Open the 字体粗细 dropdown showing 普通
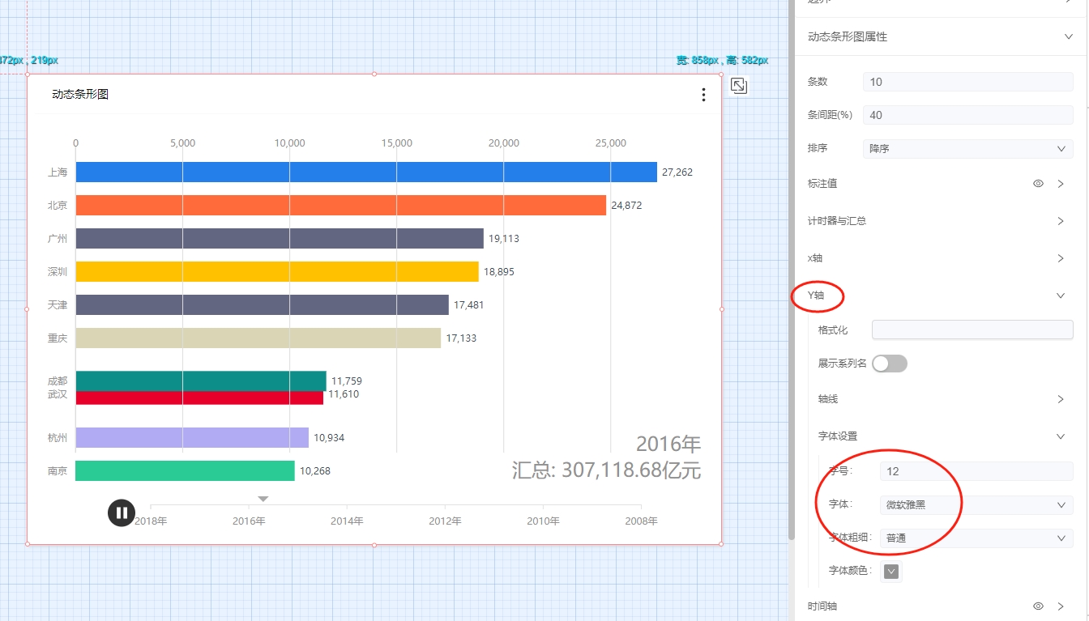 (x=976, y=538)
